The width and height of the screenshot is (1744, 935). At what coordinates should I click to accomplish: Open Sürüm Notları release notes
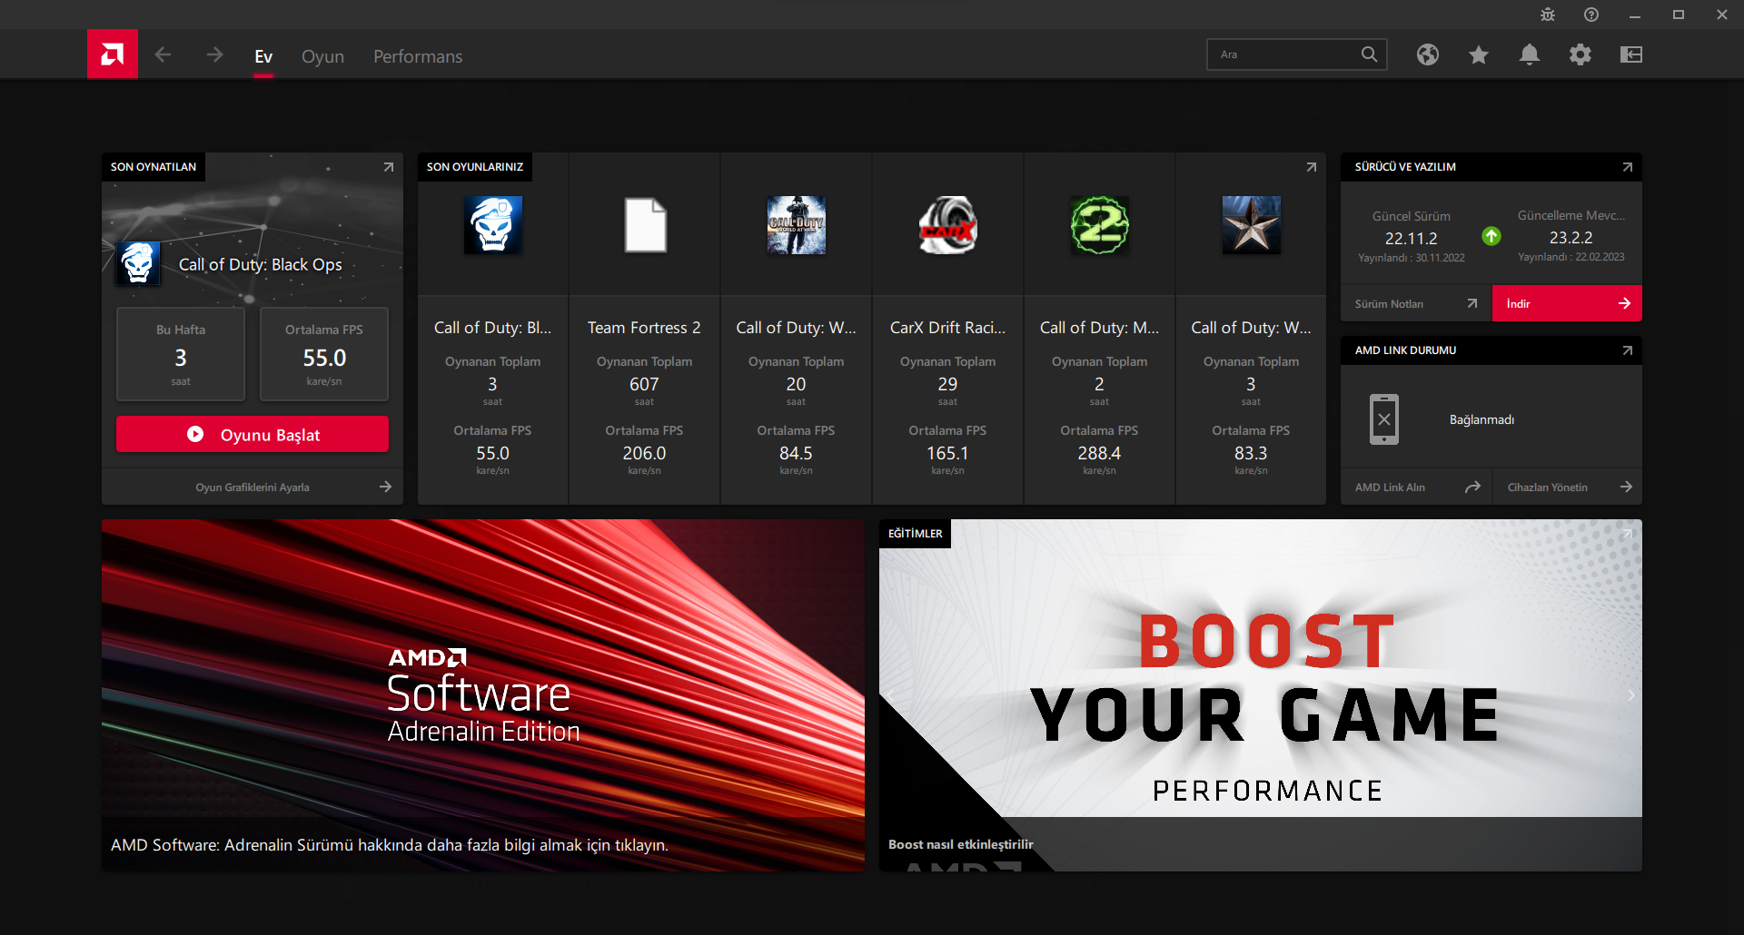(x=1416, y=303)
